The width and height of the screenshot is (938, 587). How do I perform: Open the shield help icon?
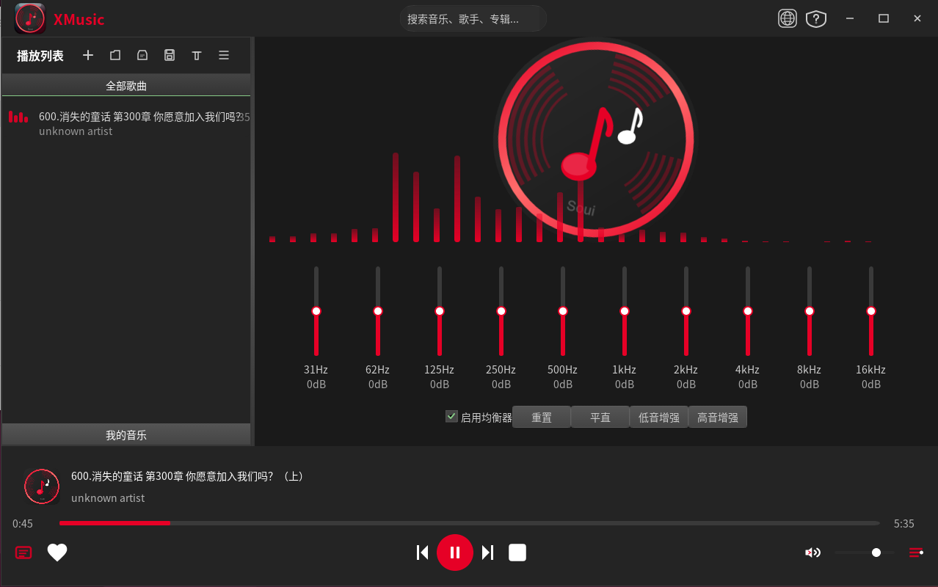816,19
